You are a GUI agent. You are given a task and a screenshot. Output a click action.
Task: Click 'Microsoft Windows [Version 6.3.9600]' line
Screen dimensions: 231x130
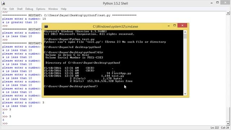coord(75,31)
